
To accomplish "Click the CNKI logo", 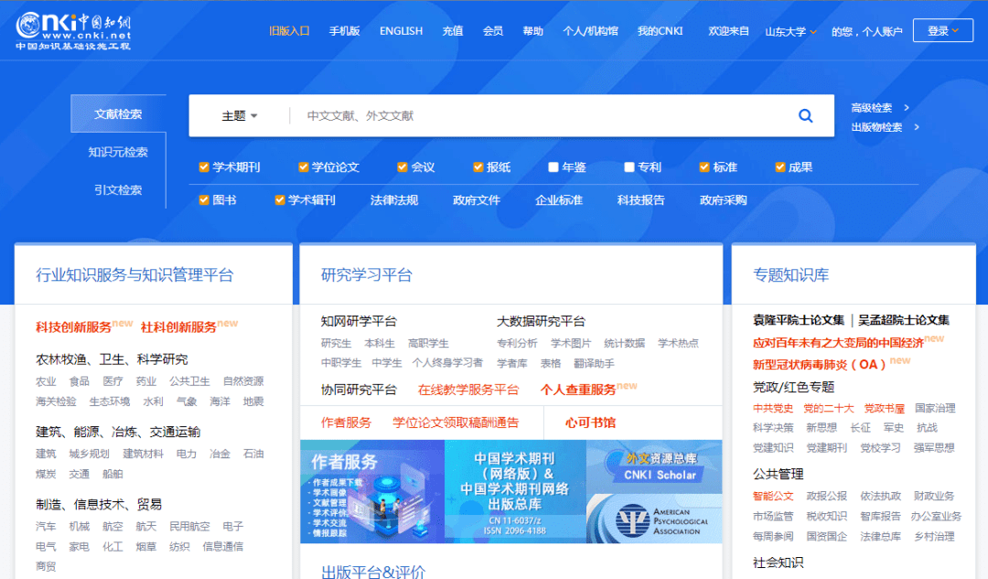I will tap(73, 30).
